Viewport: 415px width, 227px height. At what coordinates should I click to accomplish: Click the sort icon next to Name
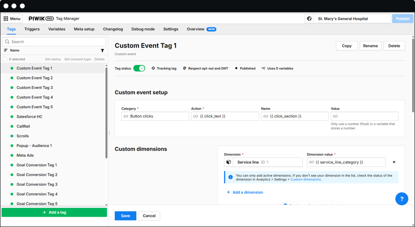point(6,50)
